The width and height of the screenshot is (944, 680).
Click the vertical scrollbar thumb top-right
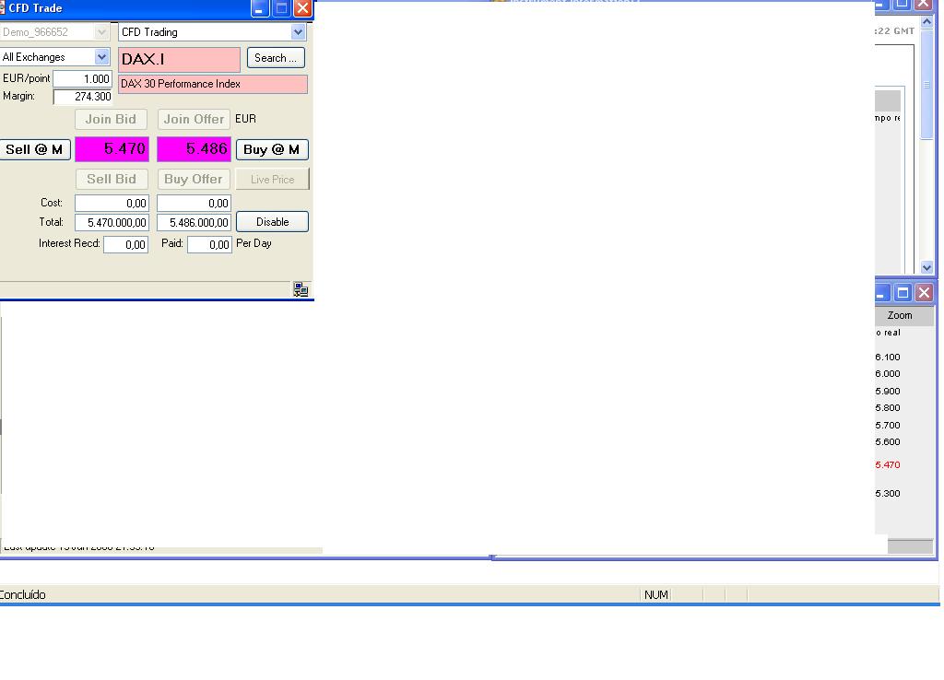click(x=927, y=84)
